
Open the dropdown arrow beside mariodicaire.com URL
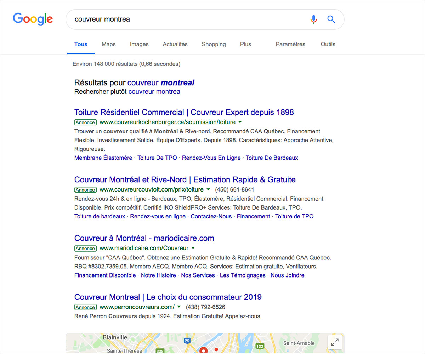tap(193, 248)
